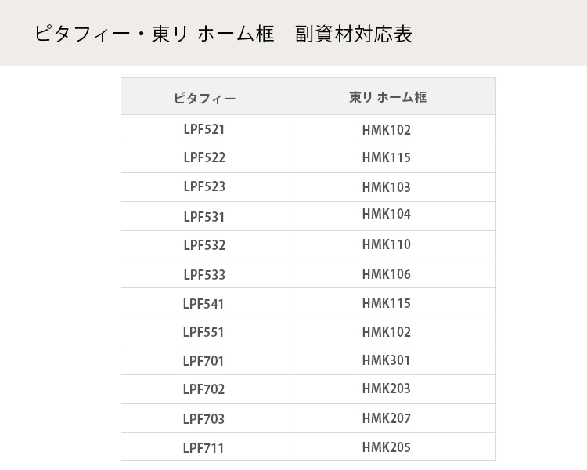
Task: Click the HMK103 cell
Action: 386,187
